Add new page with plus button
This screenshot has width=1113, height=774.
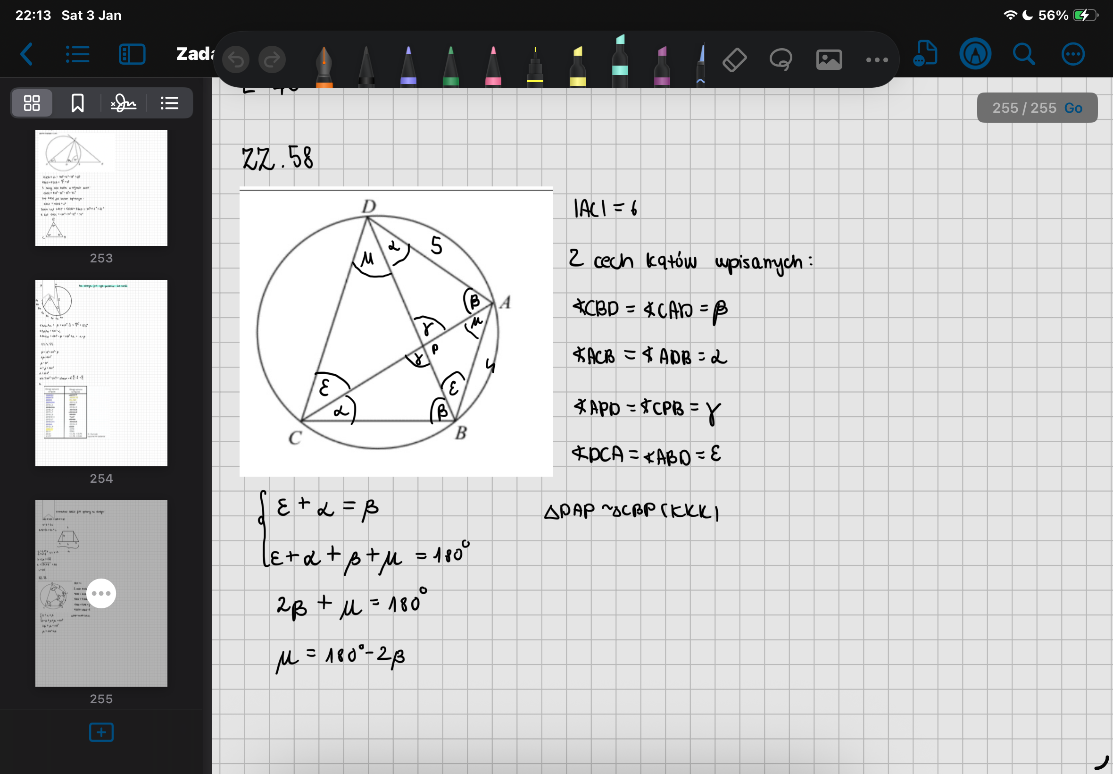(101, 732)
